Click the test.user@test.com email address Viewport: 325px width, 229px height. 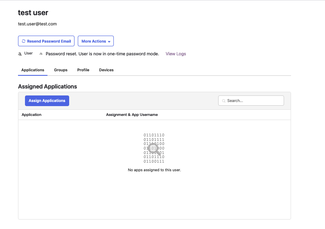pyautogui.click(x=37, y=24)
